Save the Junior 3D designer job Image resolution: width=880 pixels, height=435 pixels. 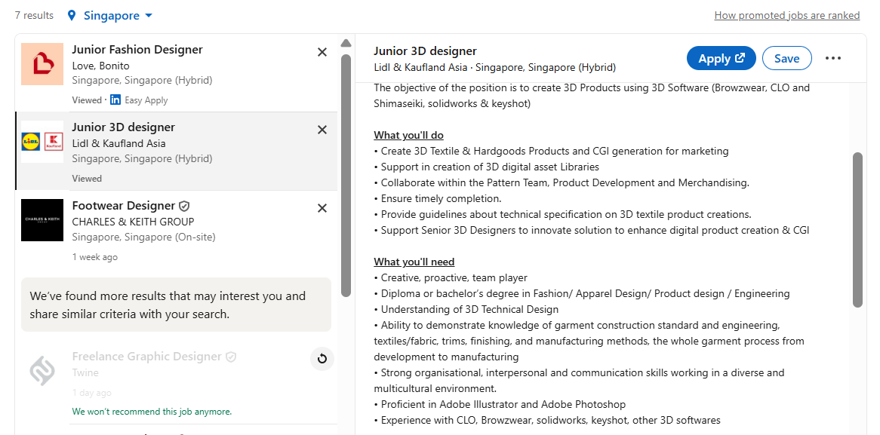tap(786, 57)
